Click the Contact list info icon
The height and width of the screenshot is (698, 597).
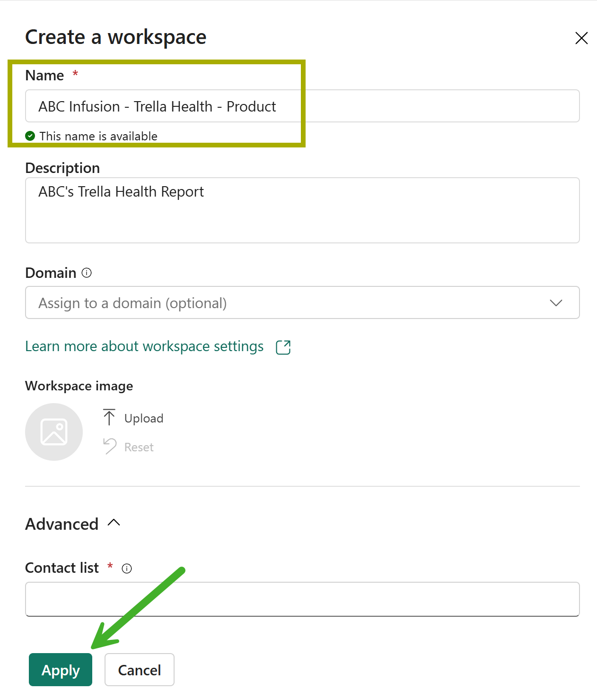click(x=127, y=569)
